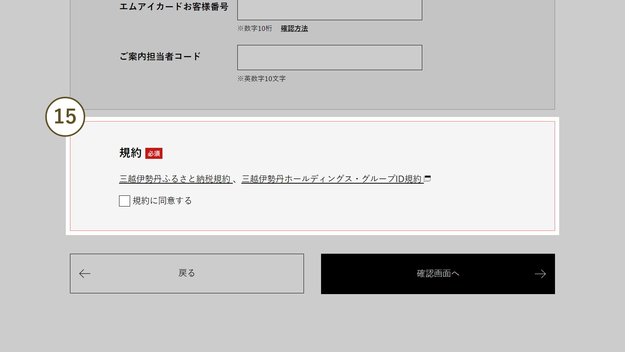Open the 三越伊勢丹ふるさと納税規約 link
The height and width of the screenshot is (352, 625).
[x=175, y=179]
